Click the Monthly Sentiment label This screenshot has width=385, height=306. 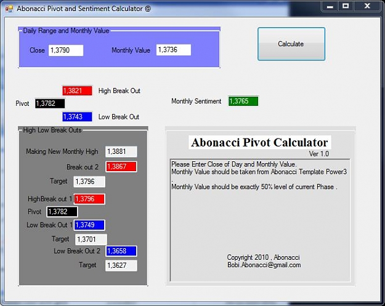click(196, 101)
